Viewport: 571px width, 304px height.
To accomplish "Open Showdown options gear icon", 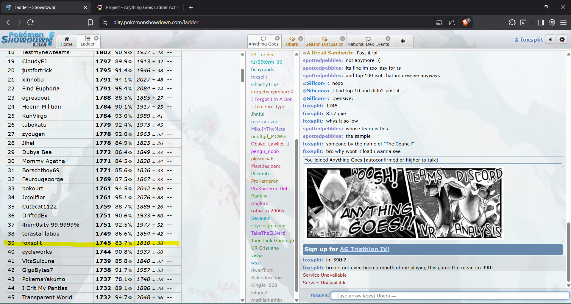I will (x=562, y=40).
